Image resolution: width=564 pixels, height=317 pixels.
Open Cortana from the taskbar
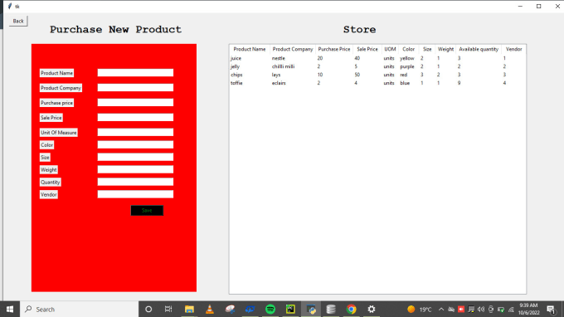point(148,310)
